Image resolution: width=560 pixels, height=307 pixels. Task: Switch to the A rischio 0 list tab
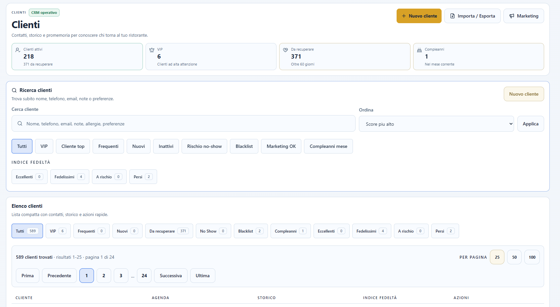pyautogui.click(x=411, y=231)
